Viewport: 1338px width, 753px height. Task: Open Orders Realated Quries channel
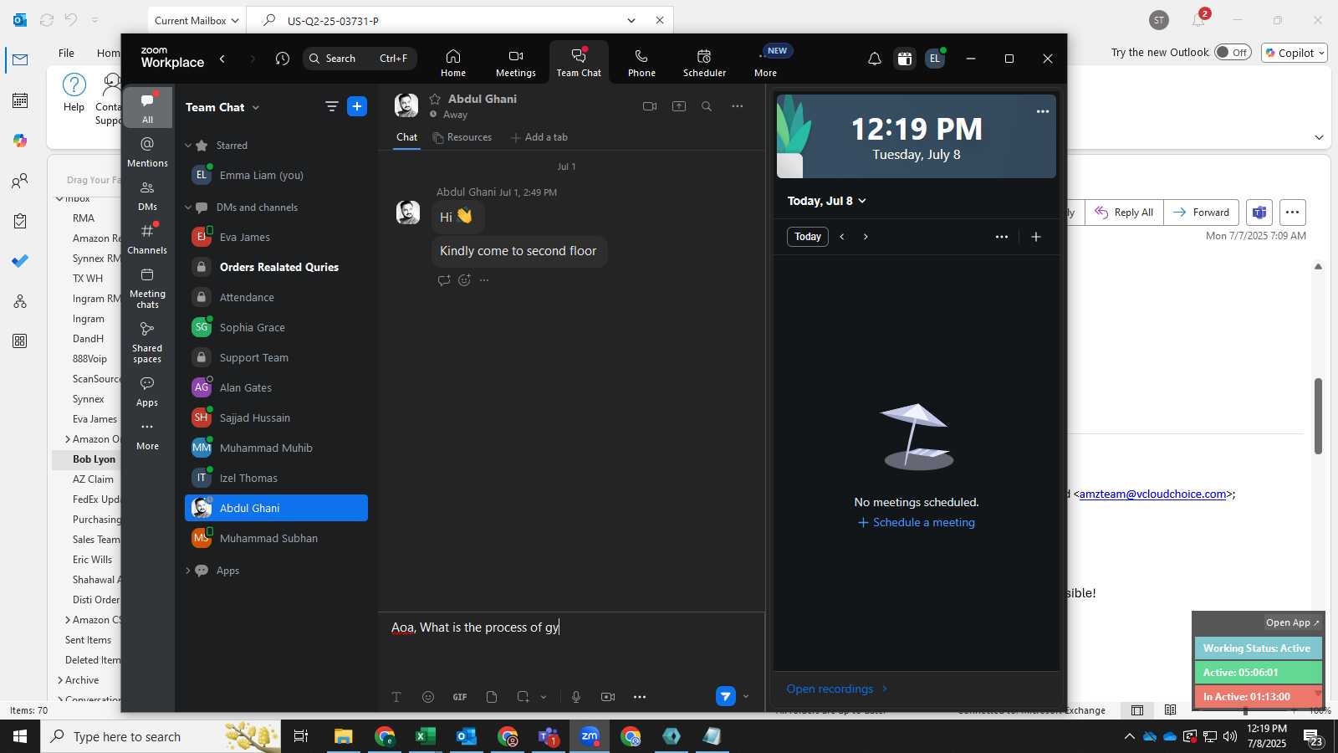coord(276,267)
